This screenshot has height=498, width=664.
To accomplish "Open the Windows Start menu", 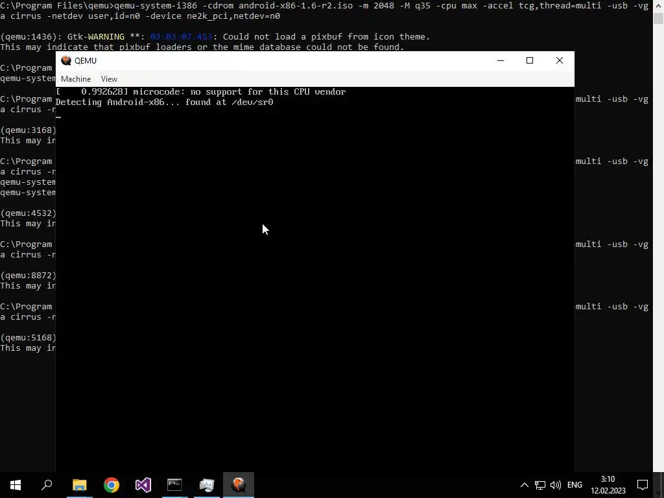I will (x=16, y=485).
